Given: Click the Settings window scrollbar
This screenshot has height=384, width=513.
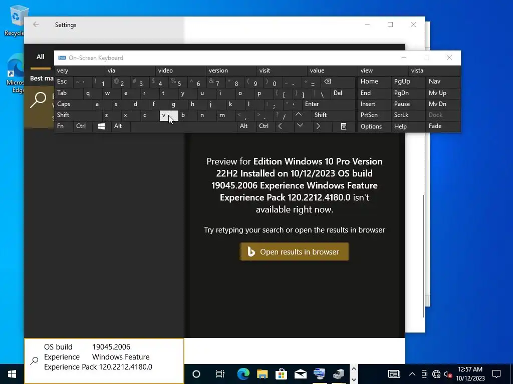Looking at the screenshot, I should click(423, 256).
